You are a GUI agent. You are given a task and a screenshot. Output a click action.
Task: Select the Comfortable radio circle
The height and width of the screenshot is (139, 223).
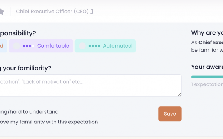coord(16,46)
